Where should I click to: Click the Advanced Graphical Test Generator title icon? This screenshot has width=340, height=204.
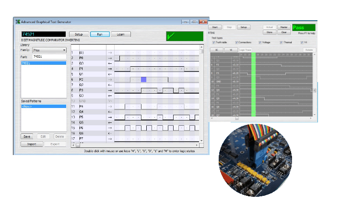[x=18, y=22]
